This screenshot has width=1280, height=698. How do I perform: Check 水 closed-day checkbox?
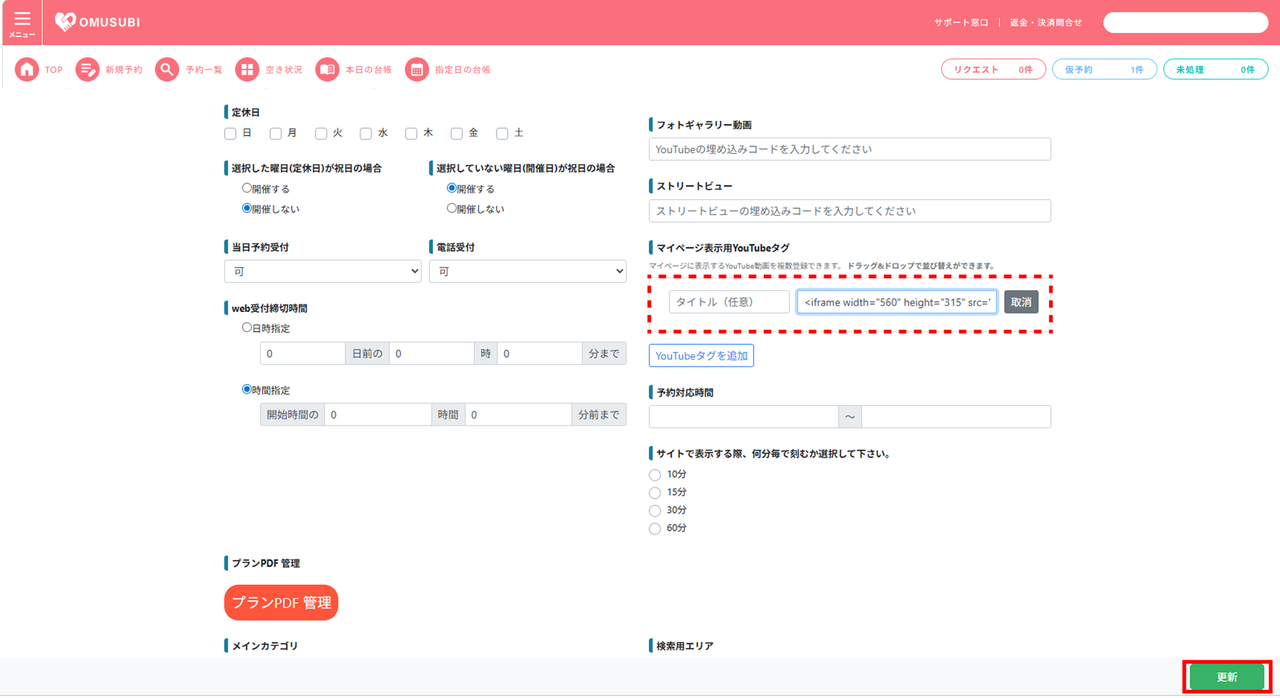[x=366, y=133]
